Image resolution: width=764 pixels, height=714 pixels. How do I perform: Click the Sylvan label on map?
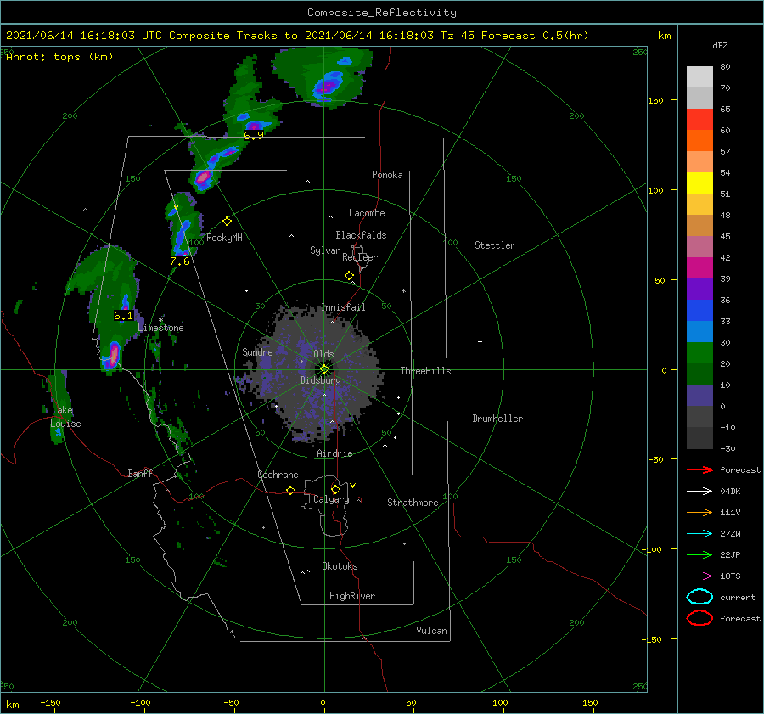[x=325, y=250]
